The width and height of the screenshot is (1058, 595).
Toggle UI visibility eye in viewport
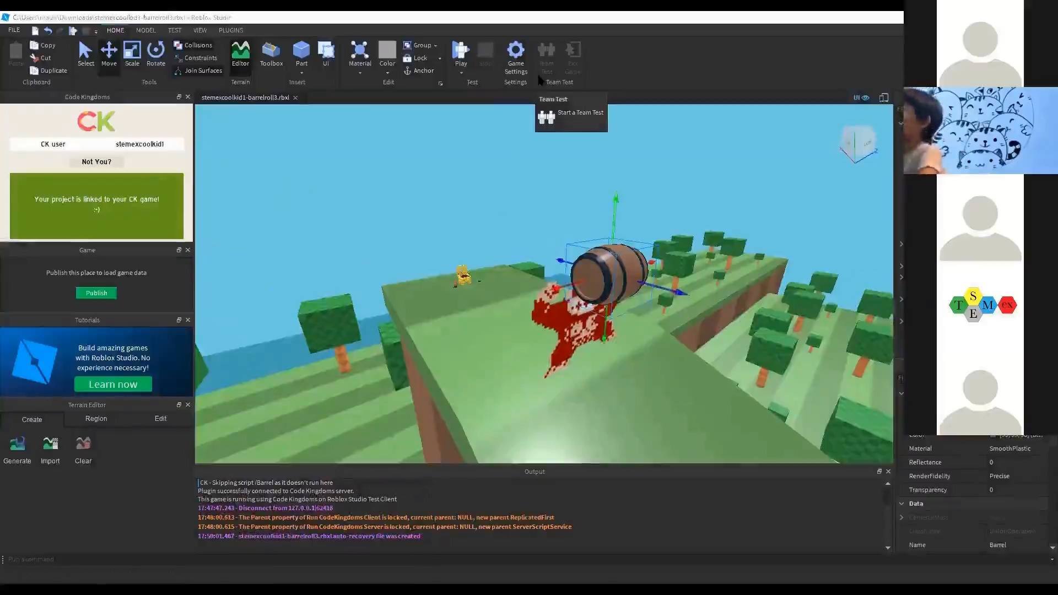coord(862,98)
